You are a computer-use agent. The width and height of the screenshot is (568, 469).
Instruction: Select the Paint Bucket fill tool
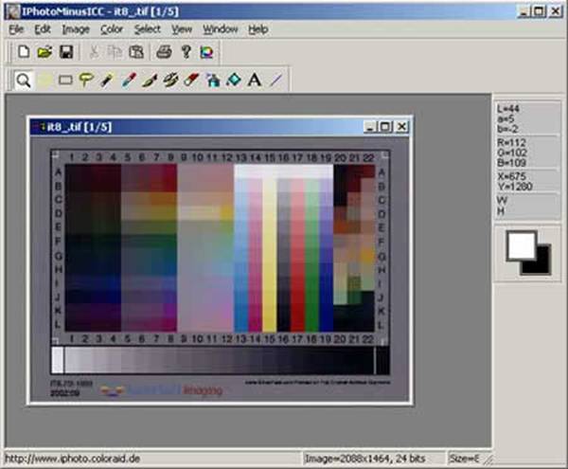tap(233, 81)
